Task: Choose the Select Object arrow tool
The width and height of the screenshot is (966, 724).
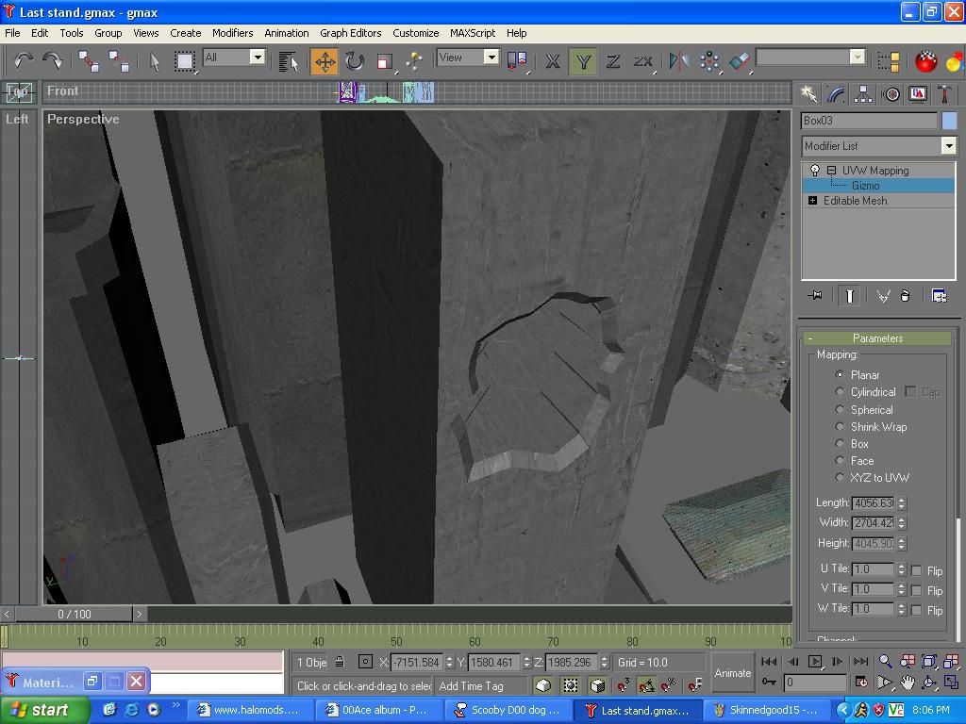Action: pos(155,61)
